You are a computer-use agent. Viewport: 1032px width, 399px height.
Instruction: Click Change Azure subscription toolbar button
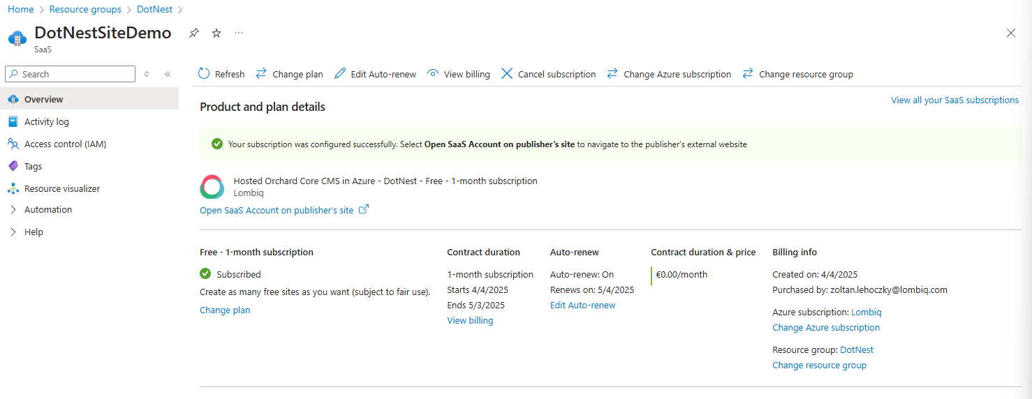pyautogui.click(x=669, y=74)
